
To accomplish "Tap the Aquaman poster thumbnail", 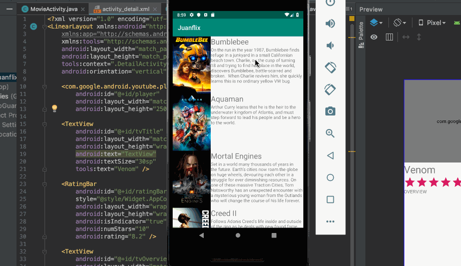I will point(192,122).
